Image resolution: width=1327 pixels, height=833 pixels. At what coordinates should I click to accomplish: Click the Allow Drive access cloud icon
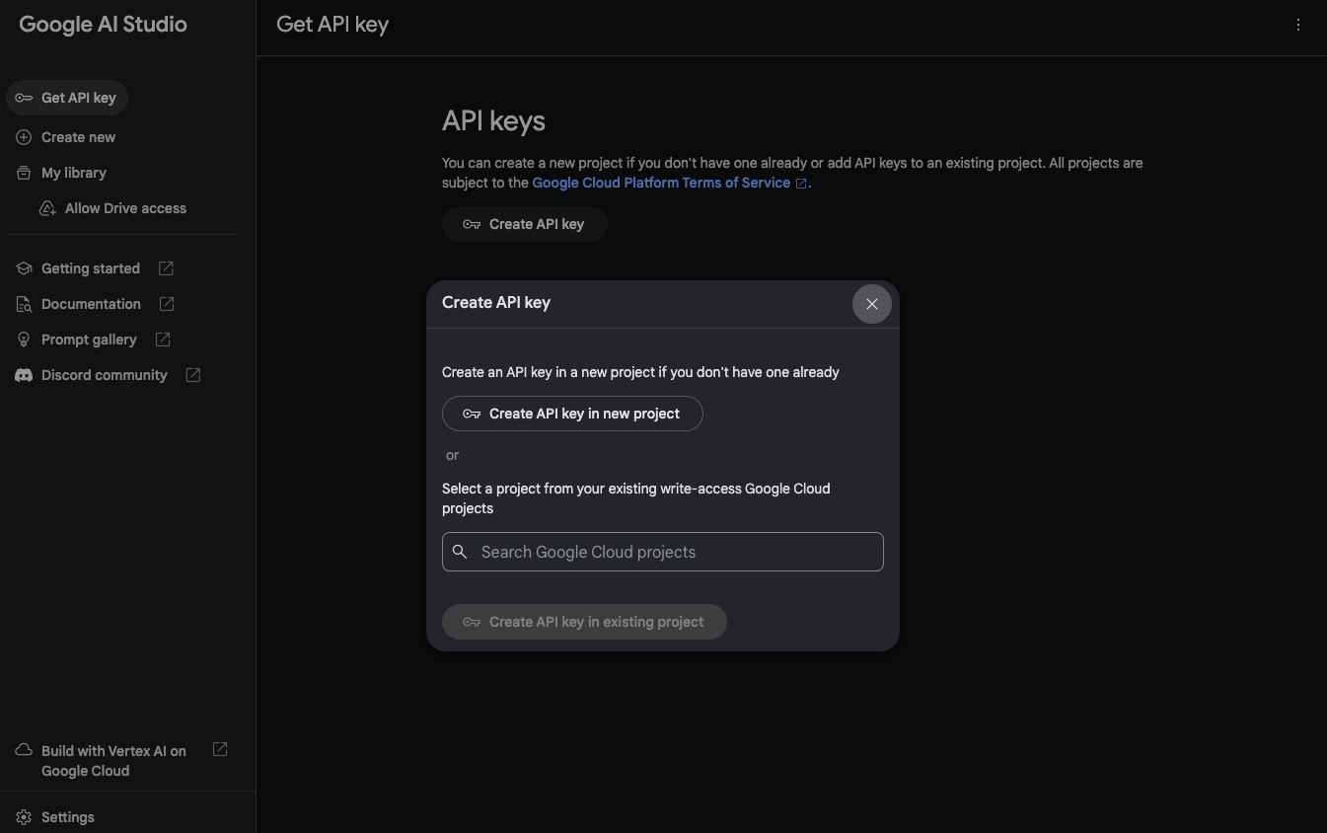47,208
